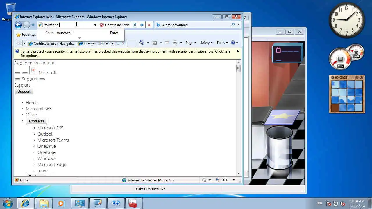The image size is (372, 209).
Task: Click the Certificate Error security badge
Action: point(115,25)
